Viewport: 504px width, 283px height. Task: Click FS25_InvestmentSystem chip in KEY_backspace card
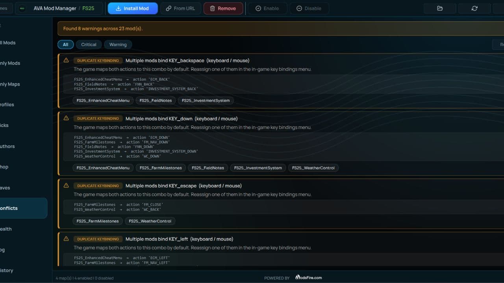click(x=206, y=100)
